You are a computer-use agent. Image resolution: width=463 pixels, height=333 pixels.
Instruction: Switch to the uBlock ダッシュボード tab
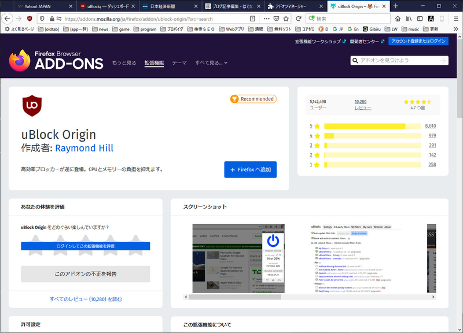[108, 6]
